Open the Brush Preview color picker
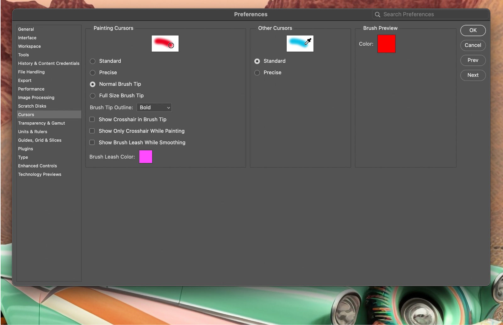Image resolution: width=503 pixels, height=325 pixels. point(386,43)
